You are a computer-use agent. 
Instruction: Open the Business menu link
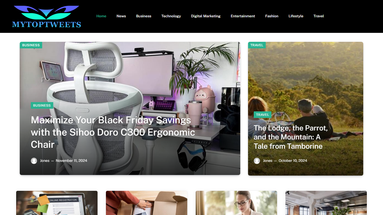tap(144, 16)
